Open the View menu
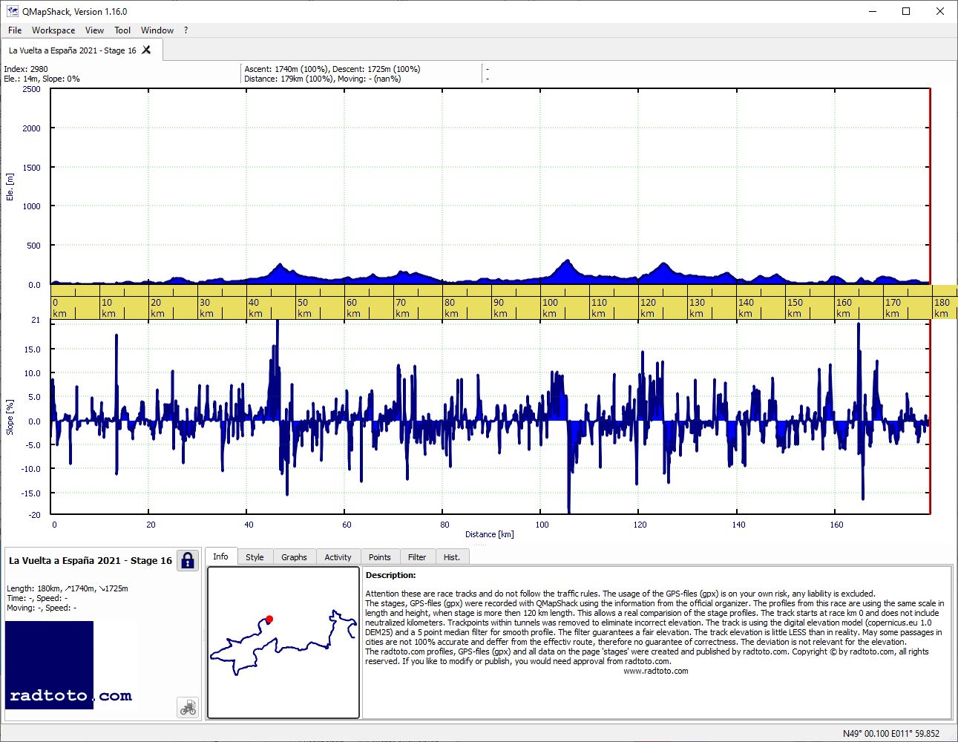 (94, 30)
